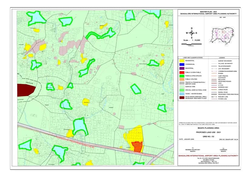Click the 'MASTER PLAN - 2021' title
251x177 pixels.
tap(209, 12)
